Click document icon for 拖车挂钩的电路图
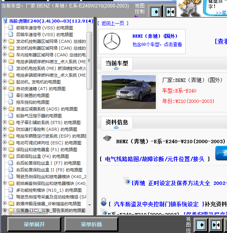The width and height of the screenshot is (227, 233). (11, 102)
